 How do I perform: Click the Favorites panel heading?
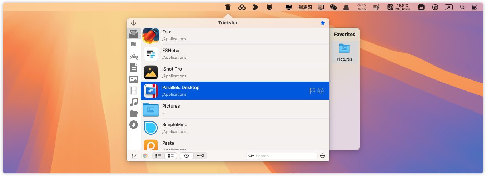[x=344, y=35]
